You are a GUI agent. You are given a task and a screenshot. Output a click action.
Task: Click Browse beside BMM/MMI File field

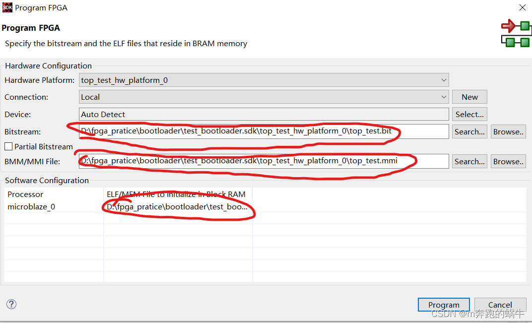pos(508,161)
